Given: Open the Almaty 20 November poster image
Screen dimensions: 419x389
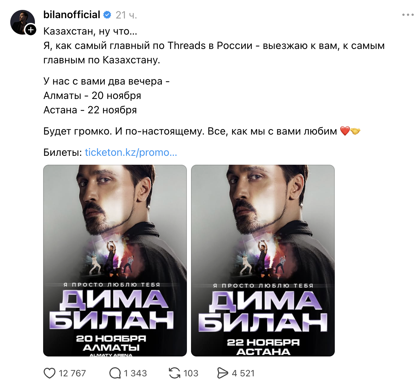Looking at the screenshot, I should pyautogui.click(x=115, y=261).
